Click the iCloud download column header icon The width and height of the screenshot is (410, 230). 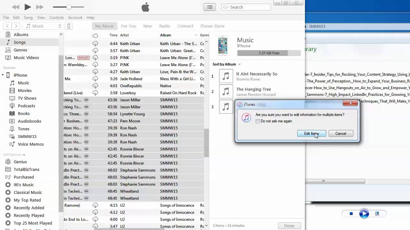95,35
